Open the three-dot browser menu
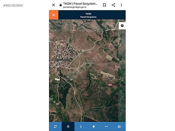The width and height of the screenshot is (175, 131). (x=121, y=5)
